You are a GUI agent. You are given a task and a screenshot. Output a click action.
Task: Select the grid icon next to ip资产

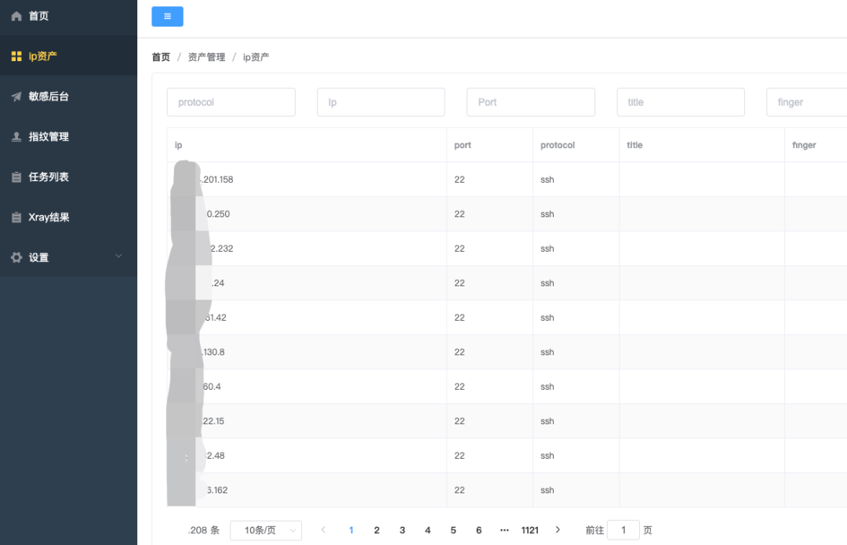[16, 56]
